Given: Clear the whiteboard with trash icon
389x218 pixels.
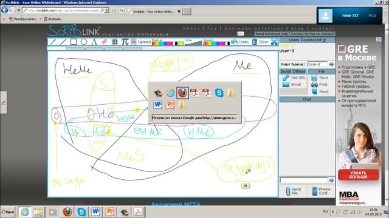Looking at the screenshot, I should [260, 42].
